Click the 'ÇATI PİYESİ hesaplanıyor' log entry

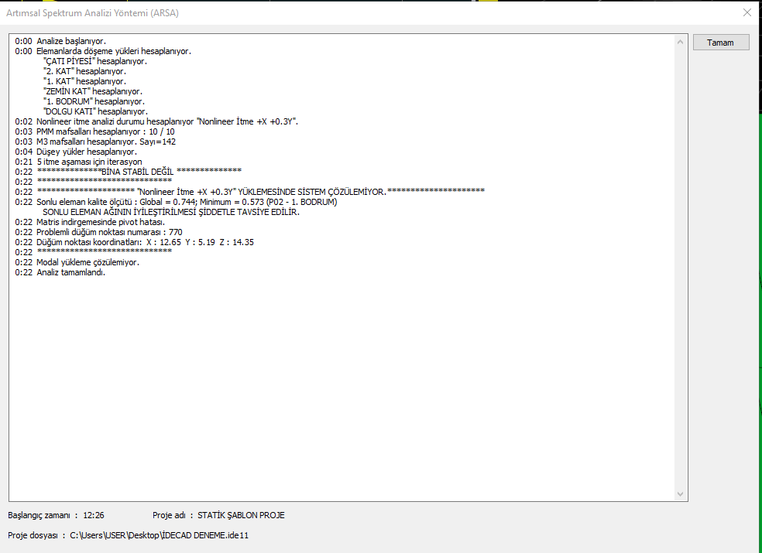click(x=94, y=61)
